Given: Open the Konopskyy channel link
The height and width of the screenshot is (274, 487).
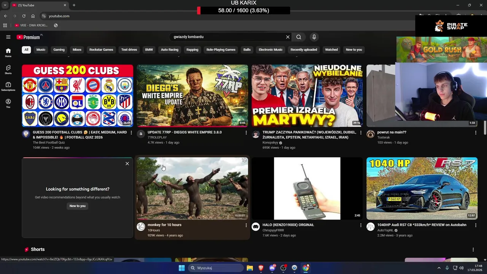Looking at the screenshot, I should tap(271, 143).
